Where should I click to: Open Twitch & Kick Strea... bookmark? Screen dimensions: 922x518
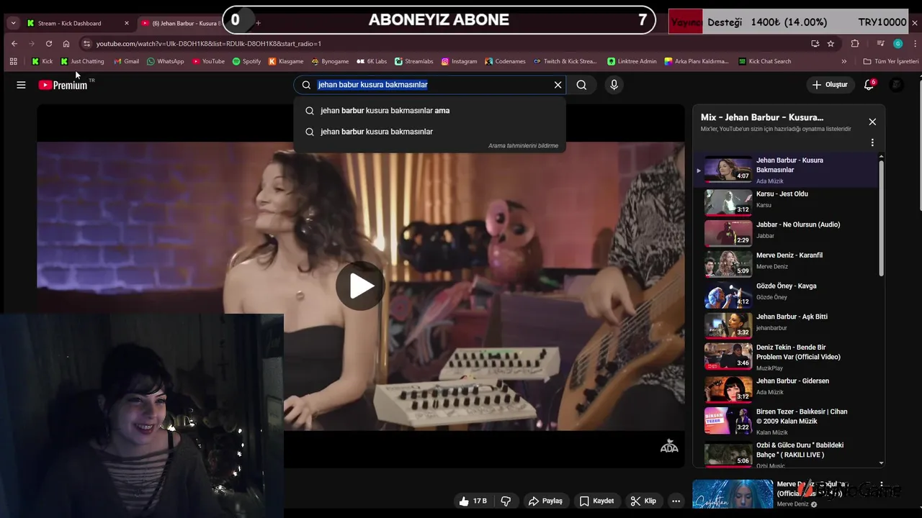click(x=565, y=61)
